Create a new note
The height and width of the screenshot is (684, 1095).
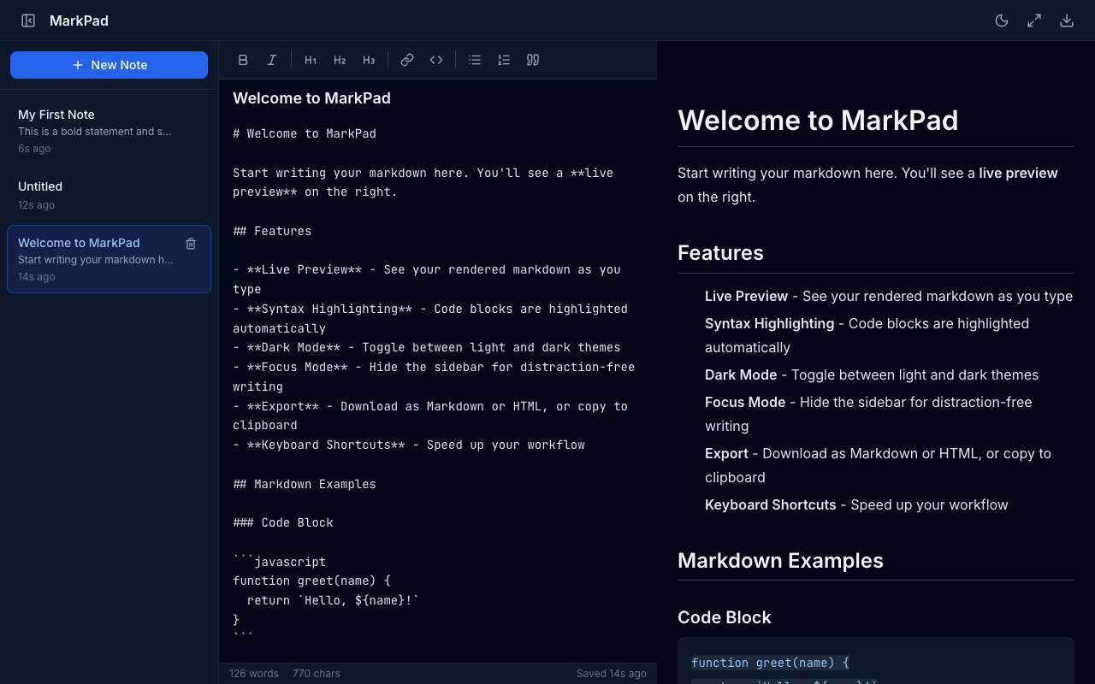(109, 65)
